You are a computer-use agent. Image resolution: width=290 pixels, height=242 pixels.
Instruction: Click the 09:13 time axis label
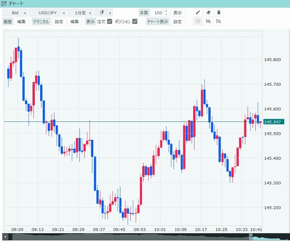[x=37, y=229]
